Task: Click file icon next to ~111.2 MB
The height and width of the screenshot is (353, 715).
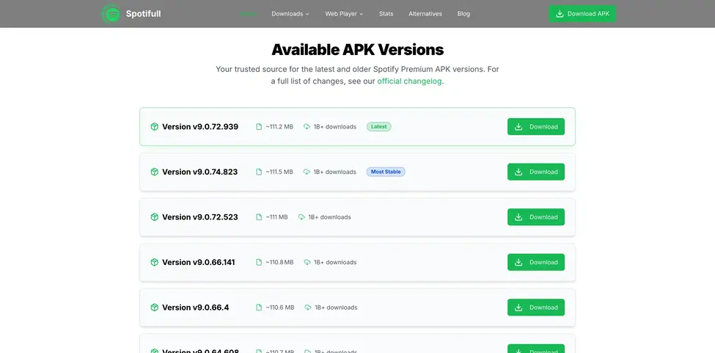Action: (259, 127)
